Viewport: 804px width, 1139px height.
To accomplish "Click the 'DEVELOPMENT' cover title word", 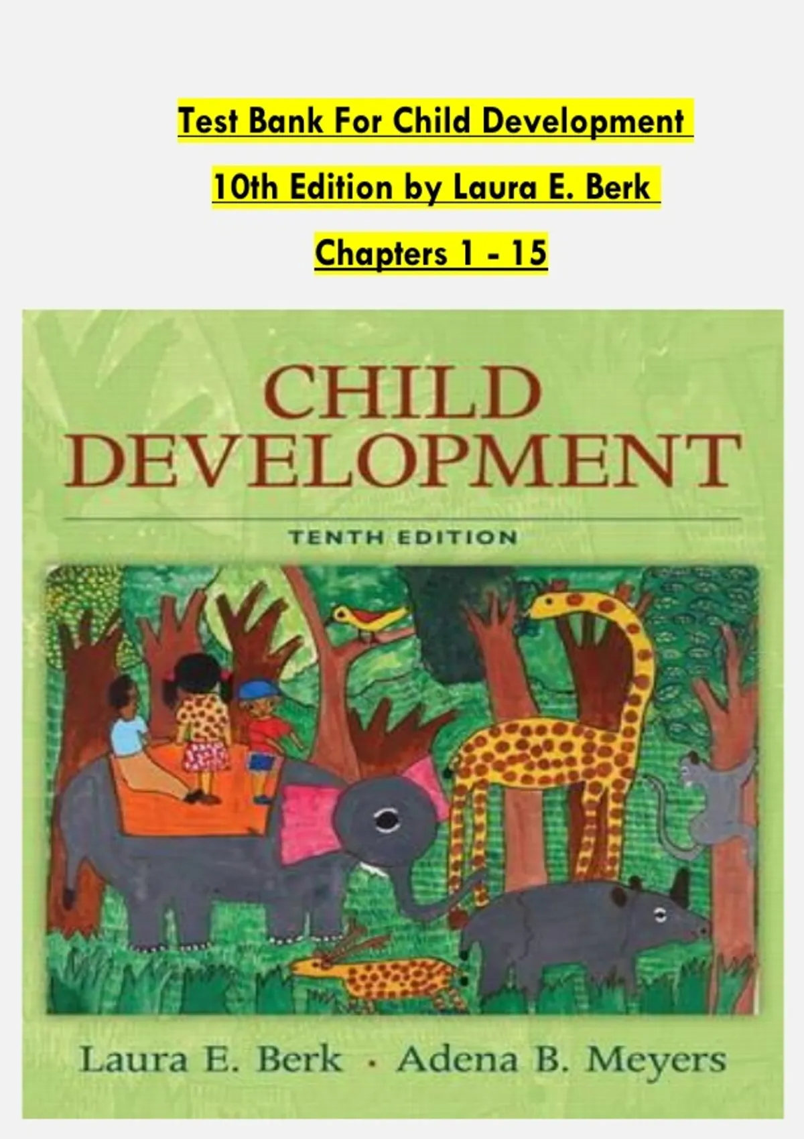I will [x=402, y=462].
